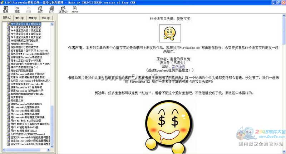
Task: Select topic FW卡通宝贝头像：美女宝宝
Action: pos(26,37)
